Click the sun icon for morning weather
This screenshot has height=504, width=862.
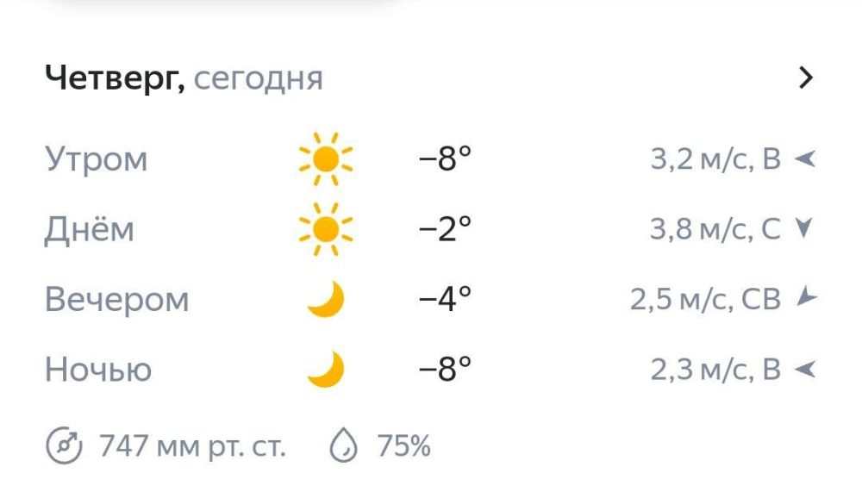(325, 159)
